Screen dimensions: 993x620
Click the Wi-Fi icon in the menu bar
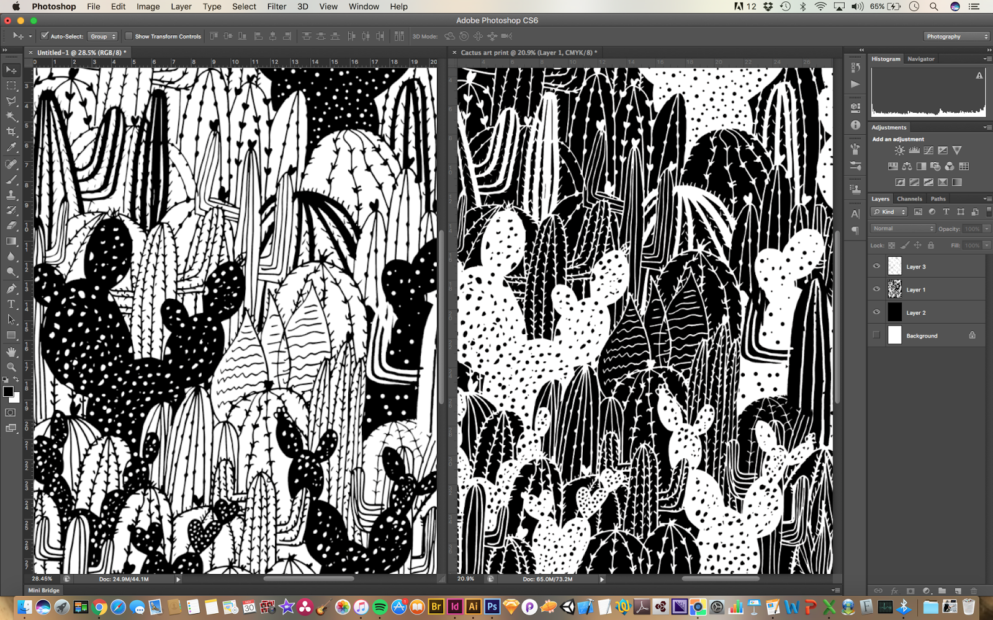point(820,7)
